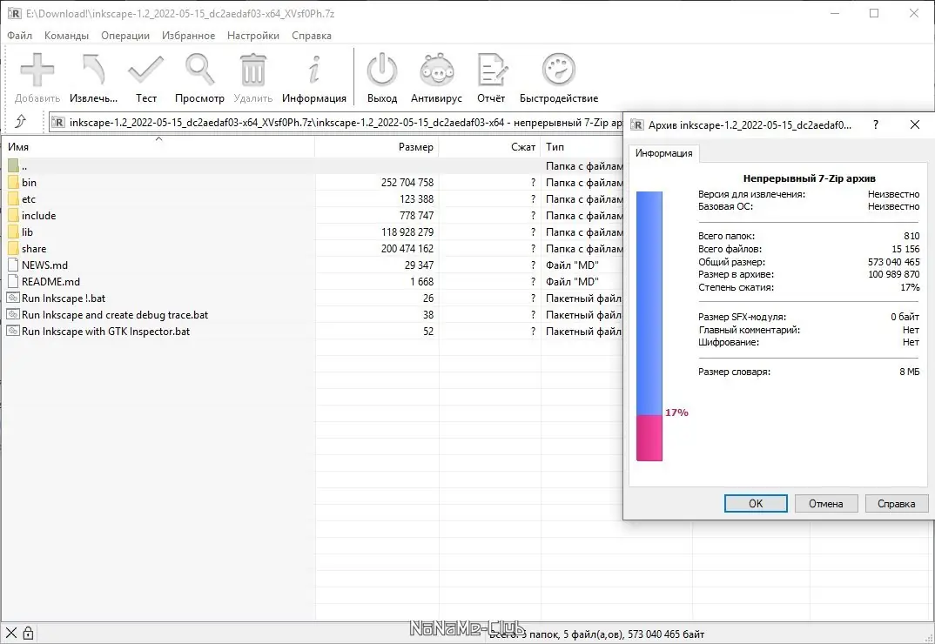Click the Run Inkscape !.bat file icon
The image size is (935, 644).
[13, 299]
